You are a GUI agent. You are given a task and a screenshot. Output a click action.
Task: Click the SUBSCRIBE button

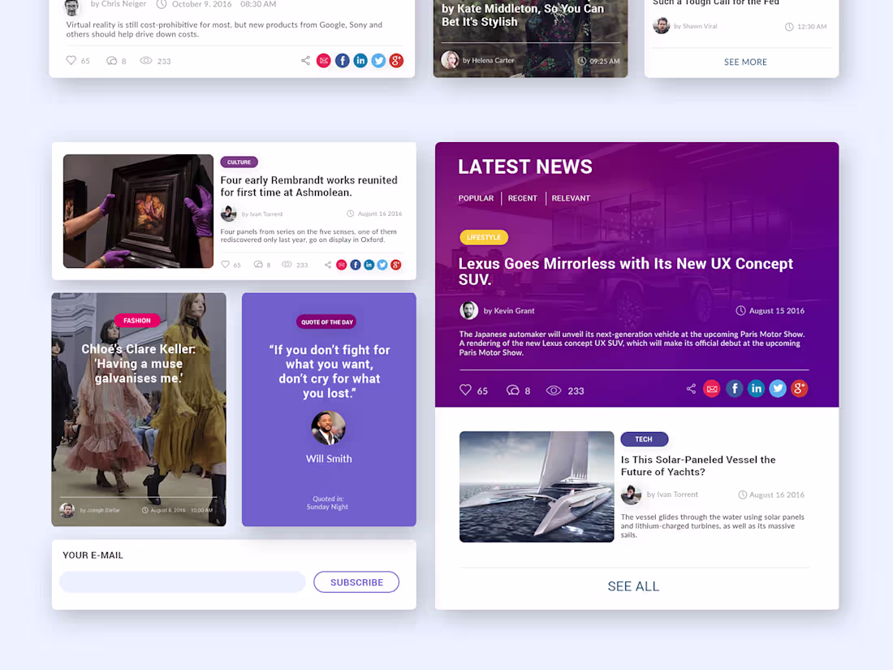356,581
